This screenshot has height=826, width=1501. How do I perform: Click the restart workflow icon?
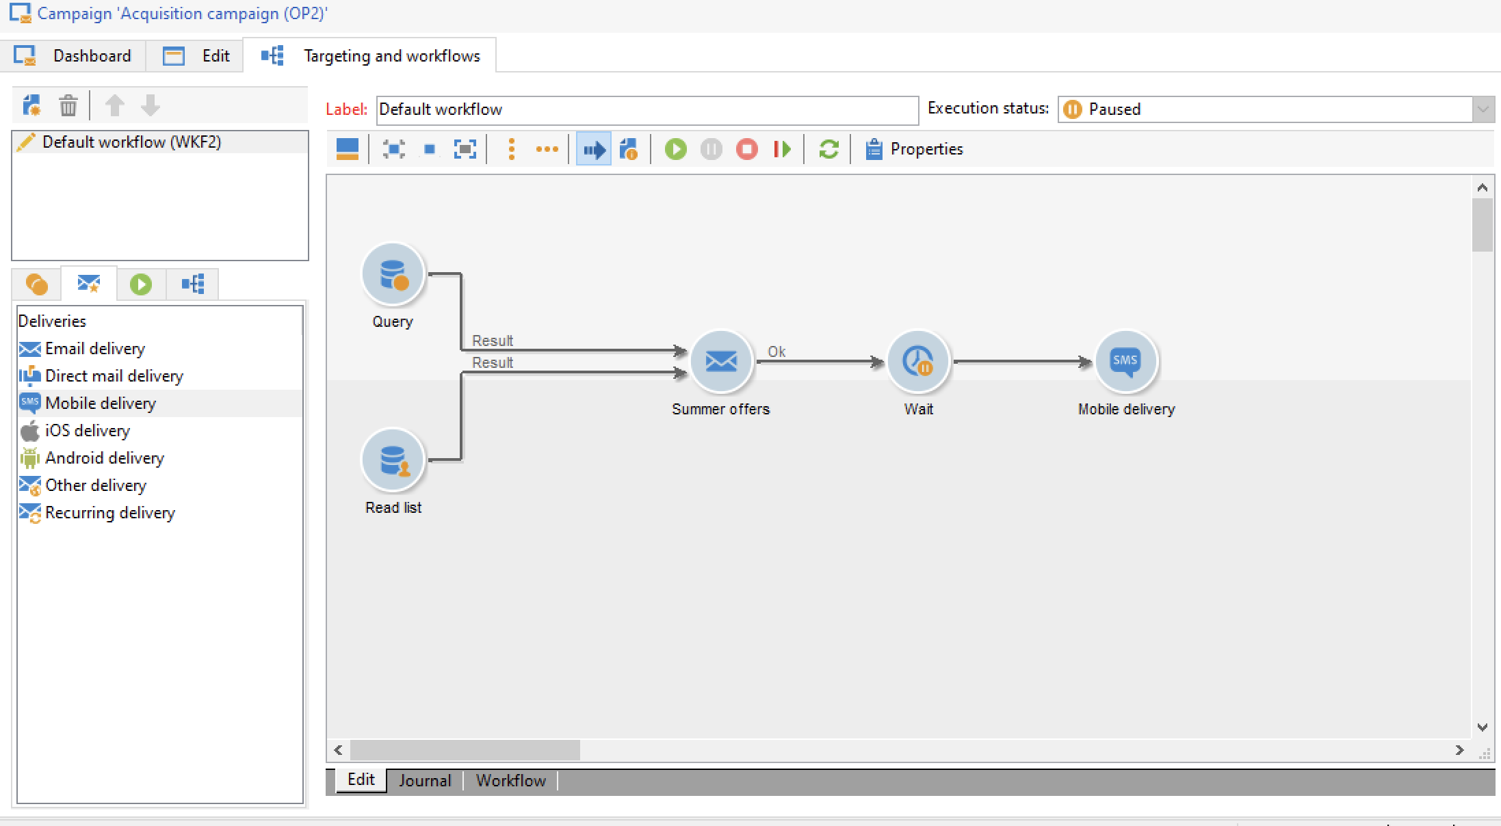[x=782, y=149]
